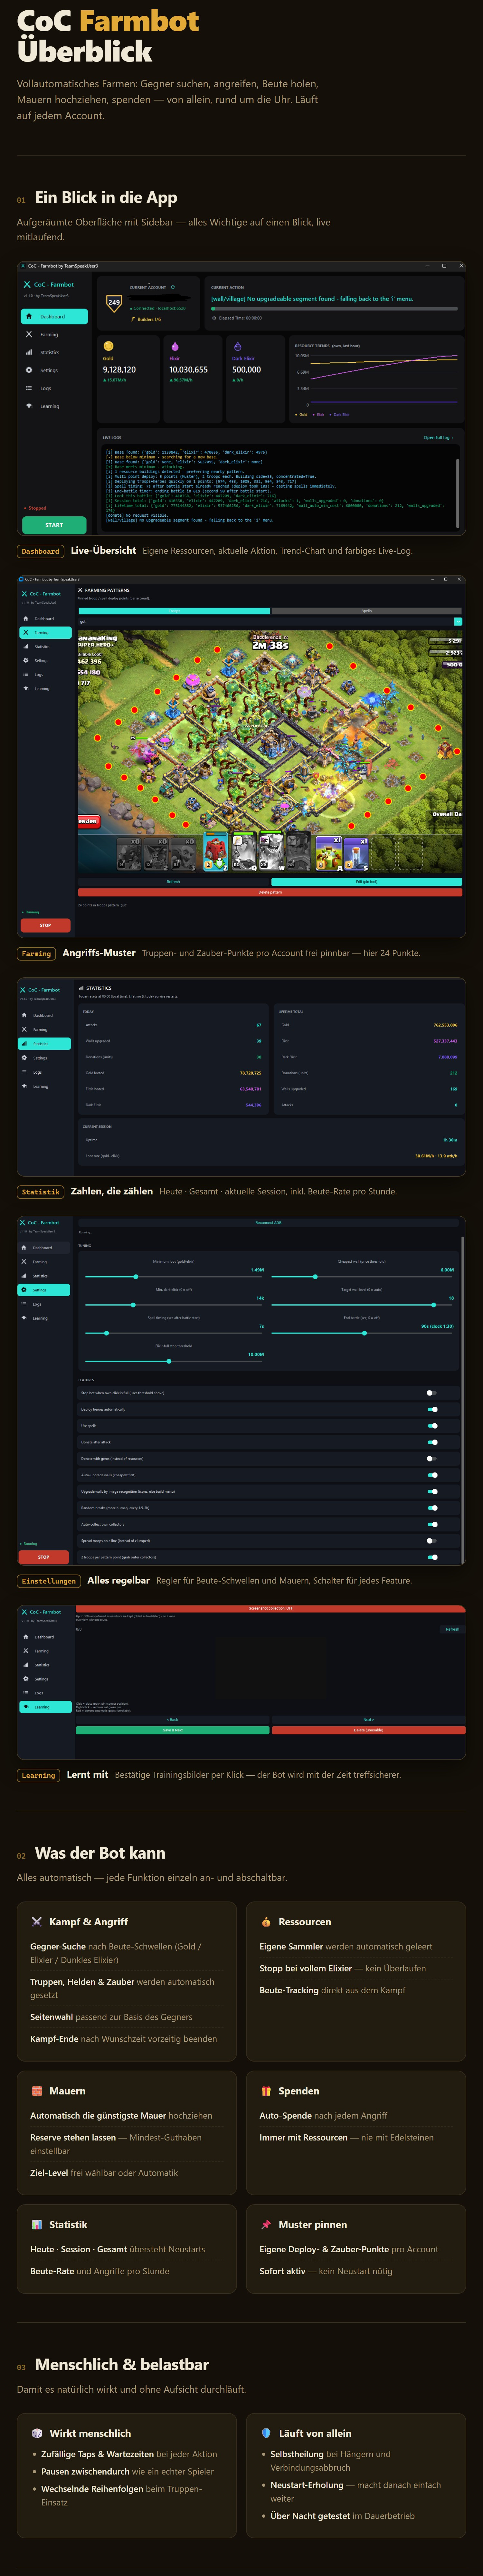Select the Spells tab in Farming Patterns

pyautogui.click(x=367, y=611)
